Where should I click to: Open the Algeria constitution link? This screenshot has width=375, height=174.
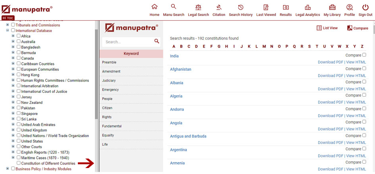click(x=176, y=96)
